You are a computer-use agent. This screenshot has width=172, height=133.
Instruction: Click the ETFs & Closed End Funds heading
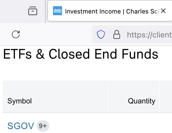coord(80,54)
